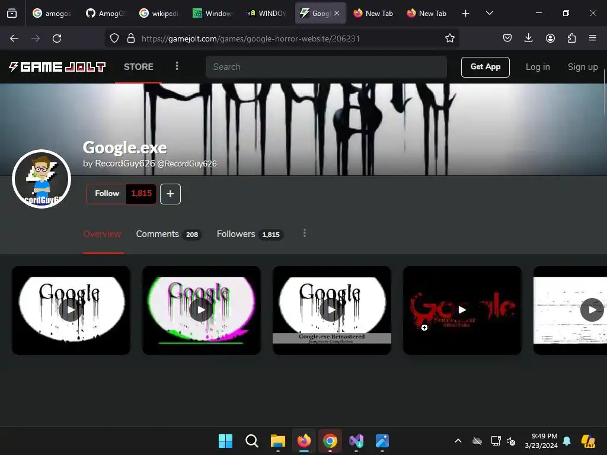Open the cloud sync tray icon
Image resolution: width=607 pixels, height=455 pixels.
477,441
